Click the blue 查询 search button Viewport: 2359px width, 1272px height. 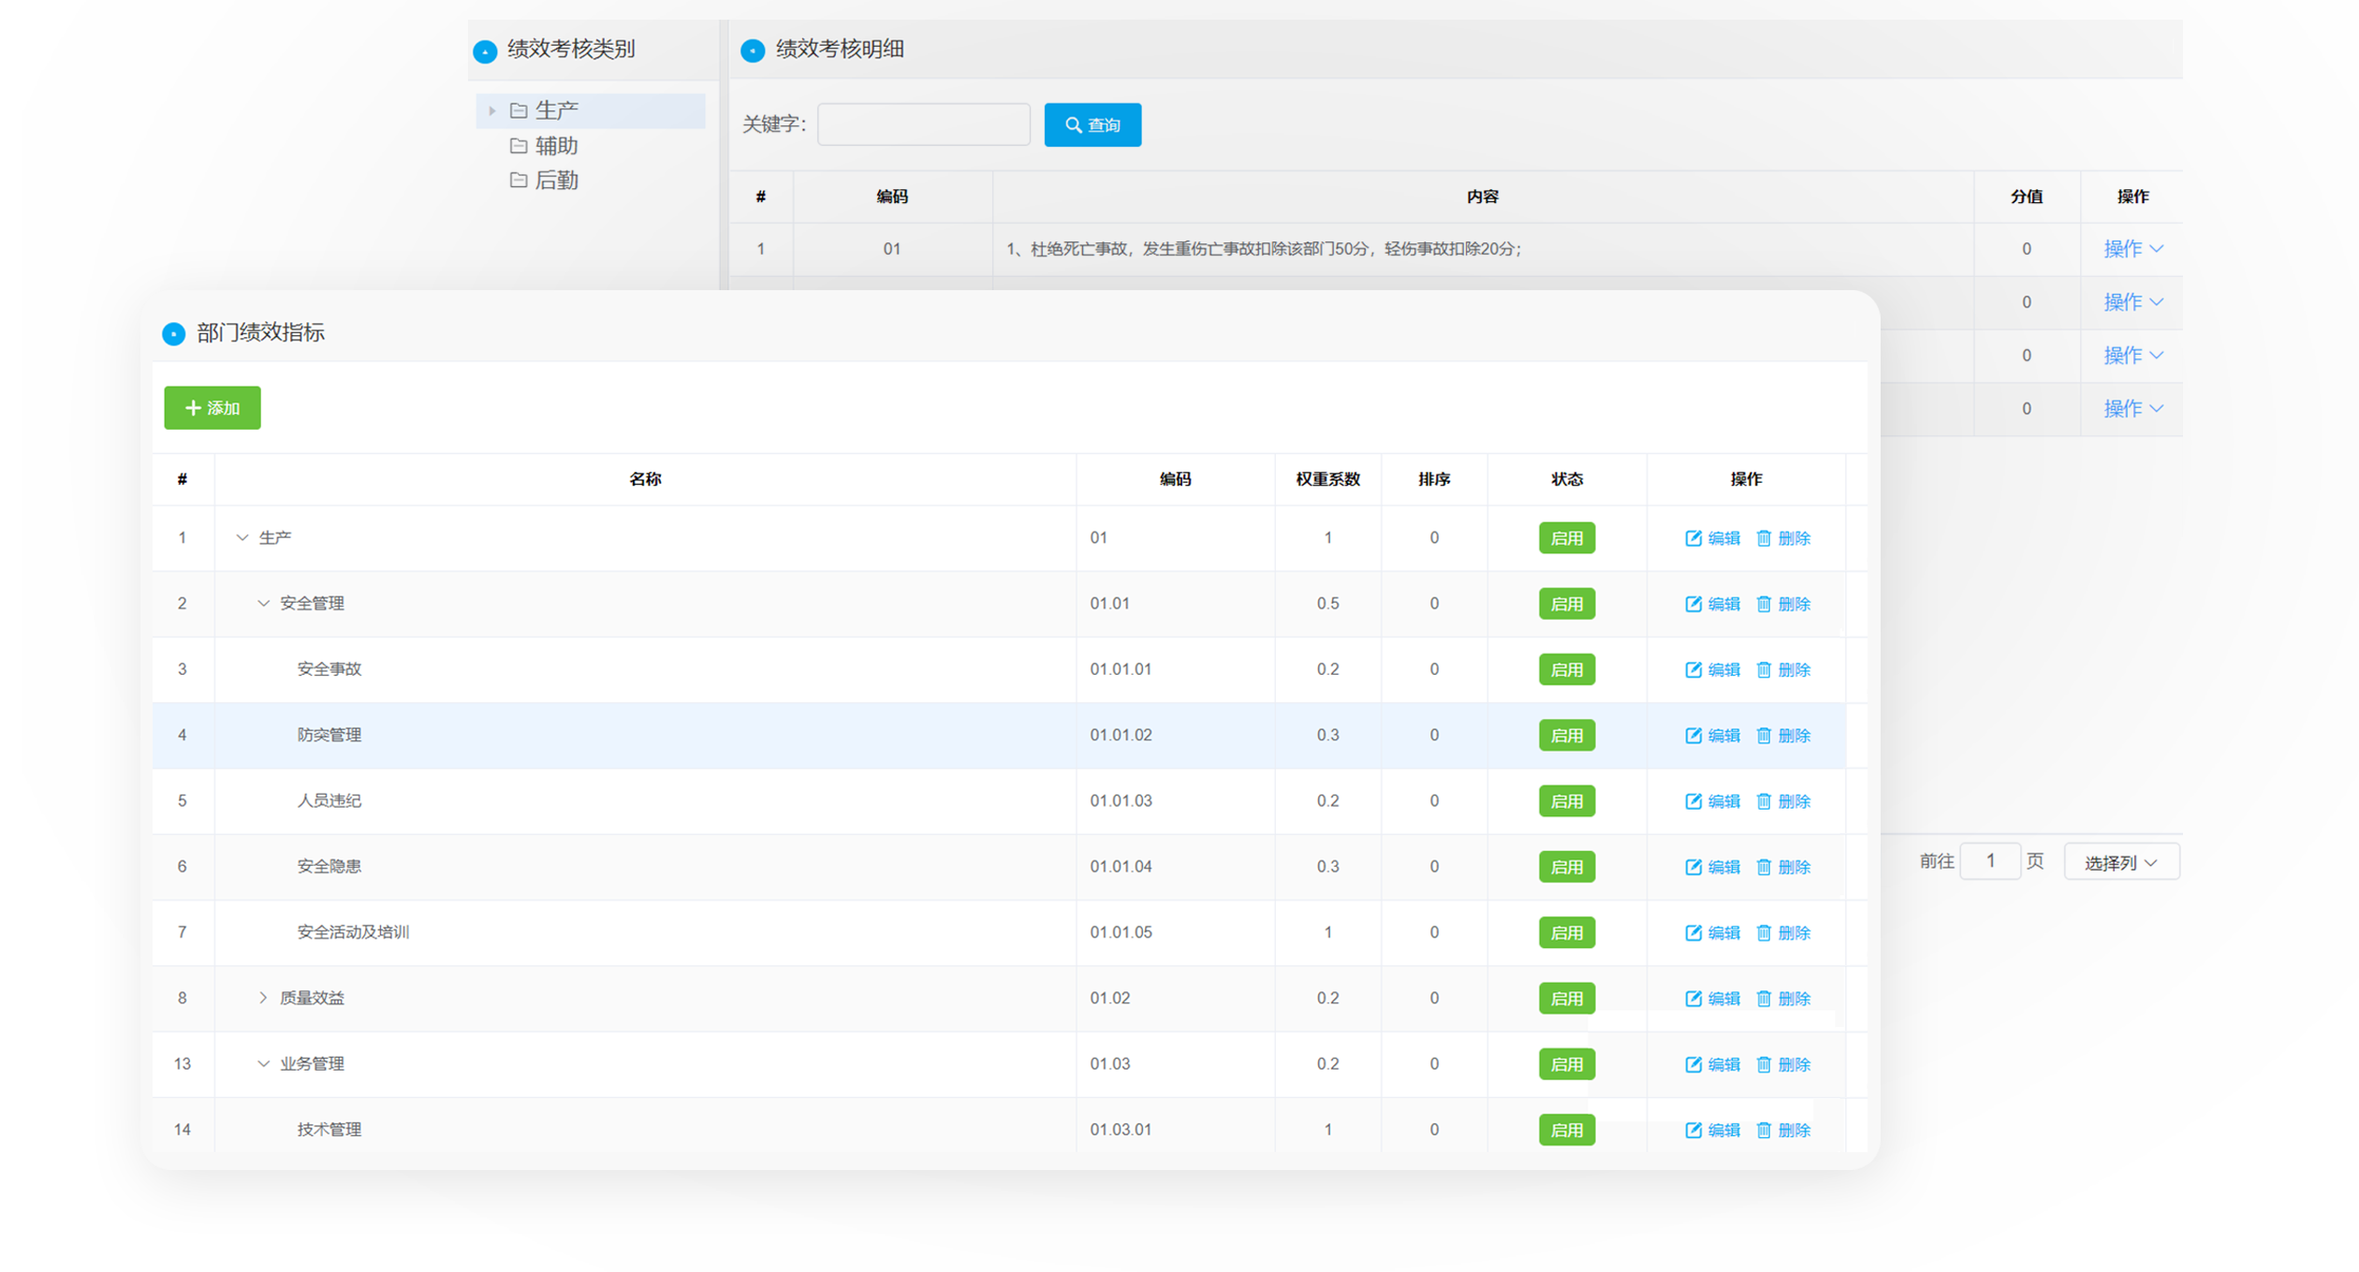point(1092,125)
